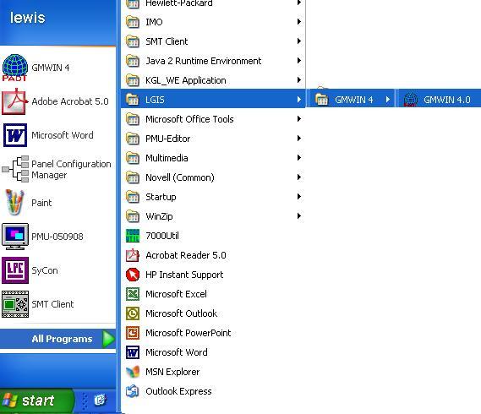
Task: Click the "GMWIN 4.0" program label
Action: click(x=447, y=100)
